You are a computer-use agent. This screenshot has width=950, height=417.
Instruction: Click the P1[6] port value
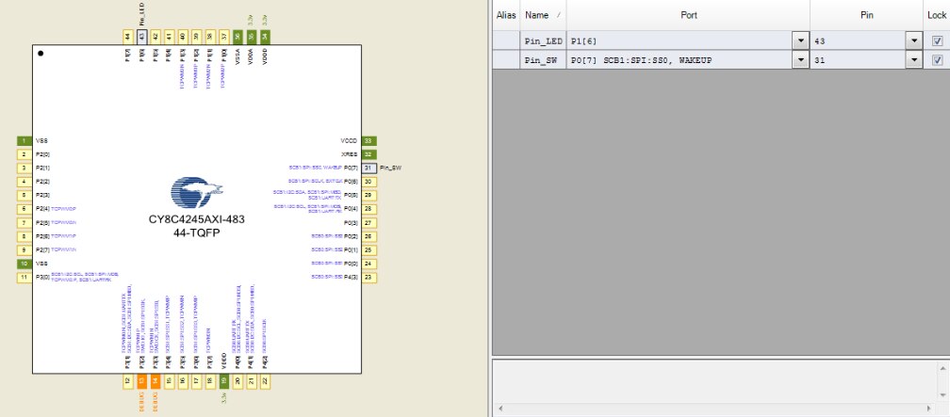point(584,41)
